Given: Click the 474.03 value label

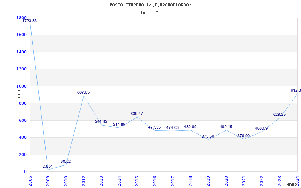Looking at the screenshot, I should [x=172, y=128].
